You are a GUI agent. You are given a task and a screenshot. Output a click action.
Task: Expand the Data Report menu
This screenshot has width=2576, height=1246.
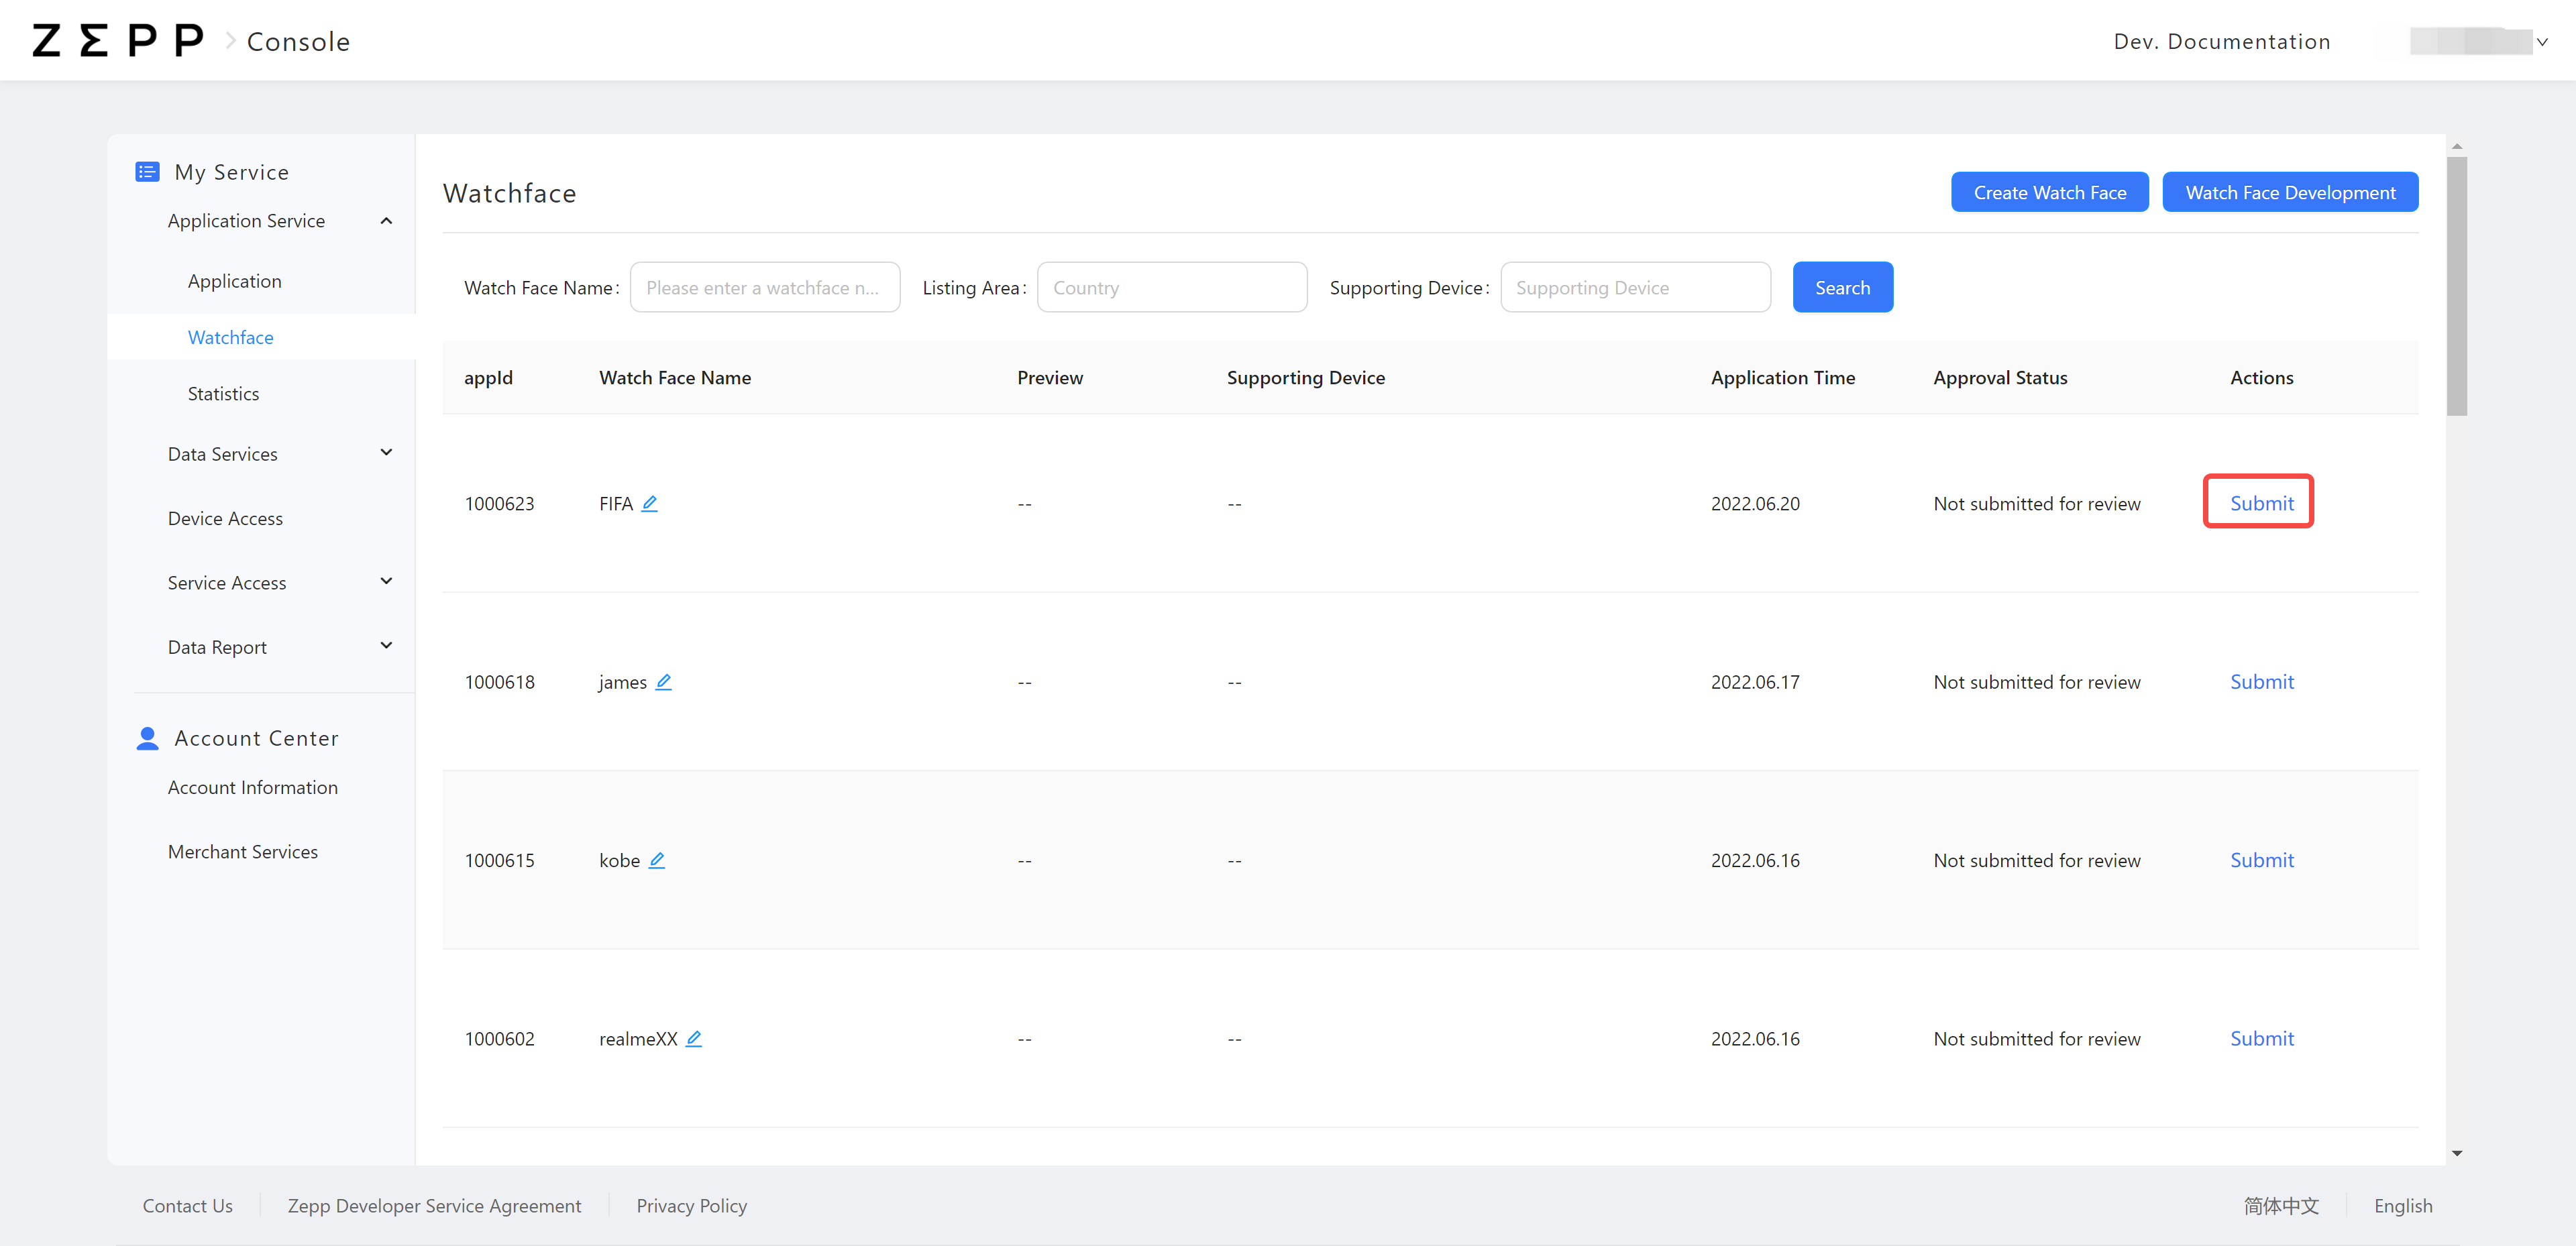(386, 646)
